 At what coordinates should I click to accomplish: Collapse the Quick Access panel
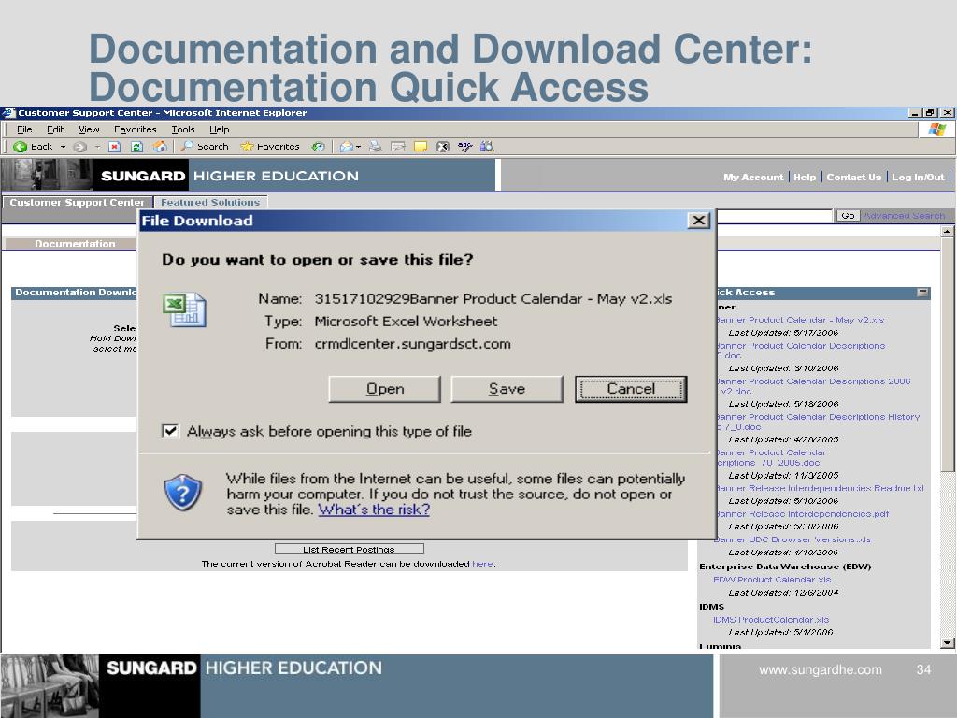pyautogui.click(x=922, y=293)
